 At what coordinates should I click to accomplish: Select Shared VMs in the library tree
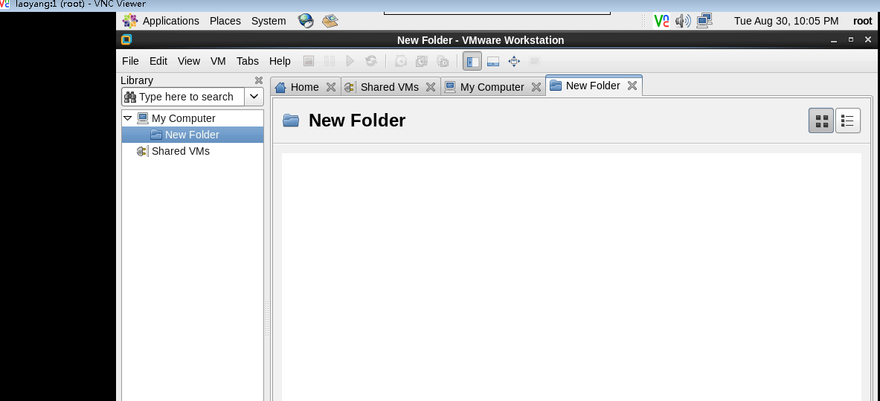(x=180, y=151)
